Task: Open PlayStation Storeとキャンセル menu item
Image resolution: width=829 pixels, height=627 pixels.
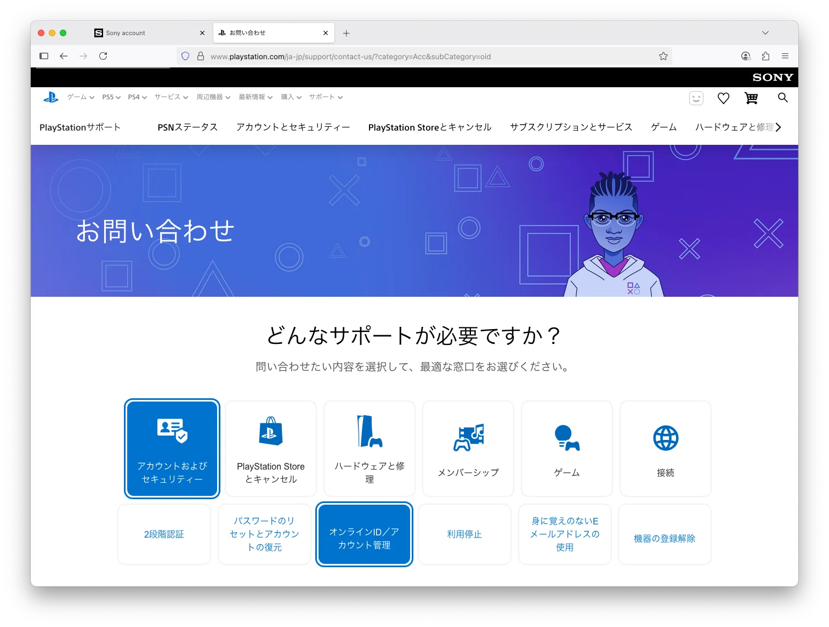Action: pos(430,127)
